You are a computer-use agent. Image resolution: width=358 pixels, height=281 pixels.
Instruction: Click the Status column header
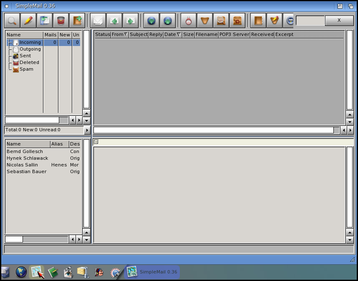click(103, 34)
